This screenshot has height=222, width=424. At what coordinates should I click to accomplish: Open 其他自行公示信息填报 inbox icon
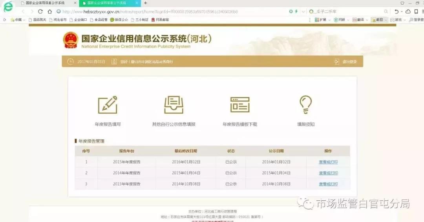[x=174, y=105]
